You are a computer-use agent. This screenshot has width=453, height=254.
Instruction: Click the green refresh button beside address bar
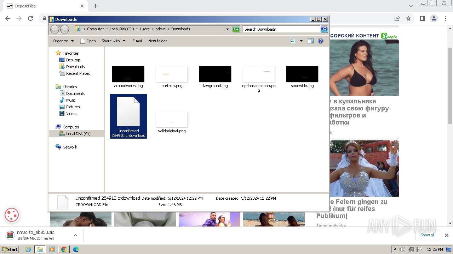tap(236, 29)
